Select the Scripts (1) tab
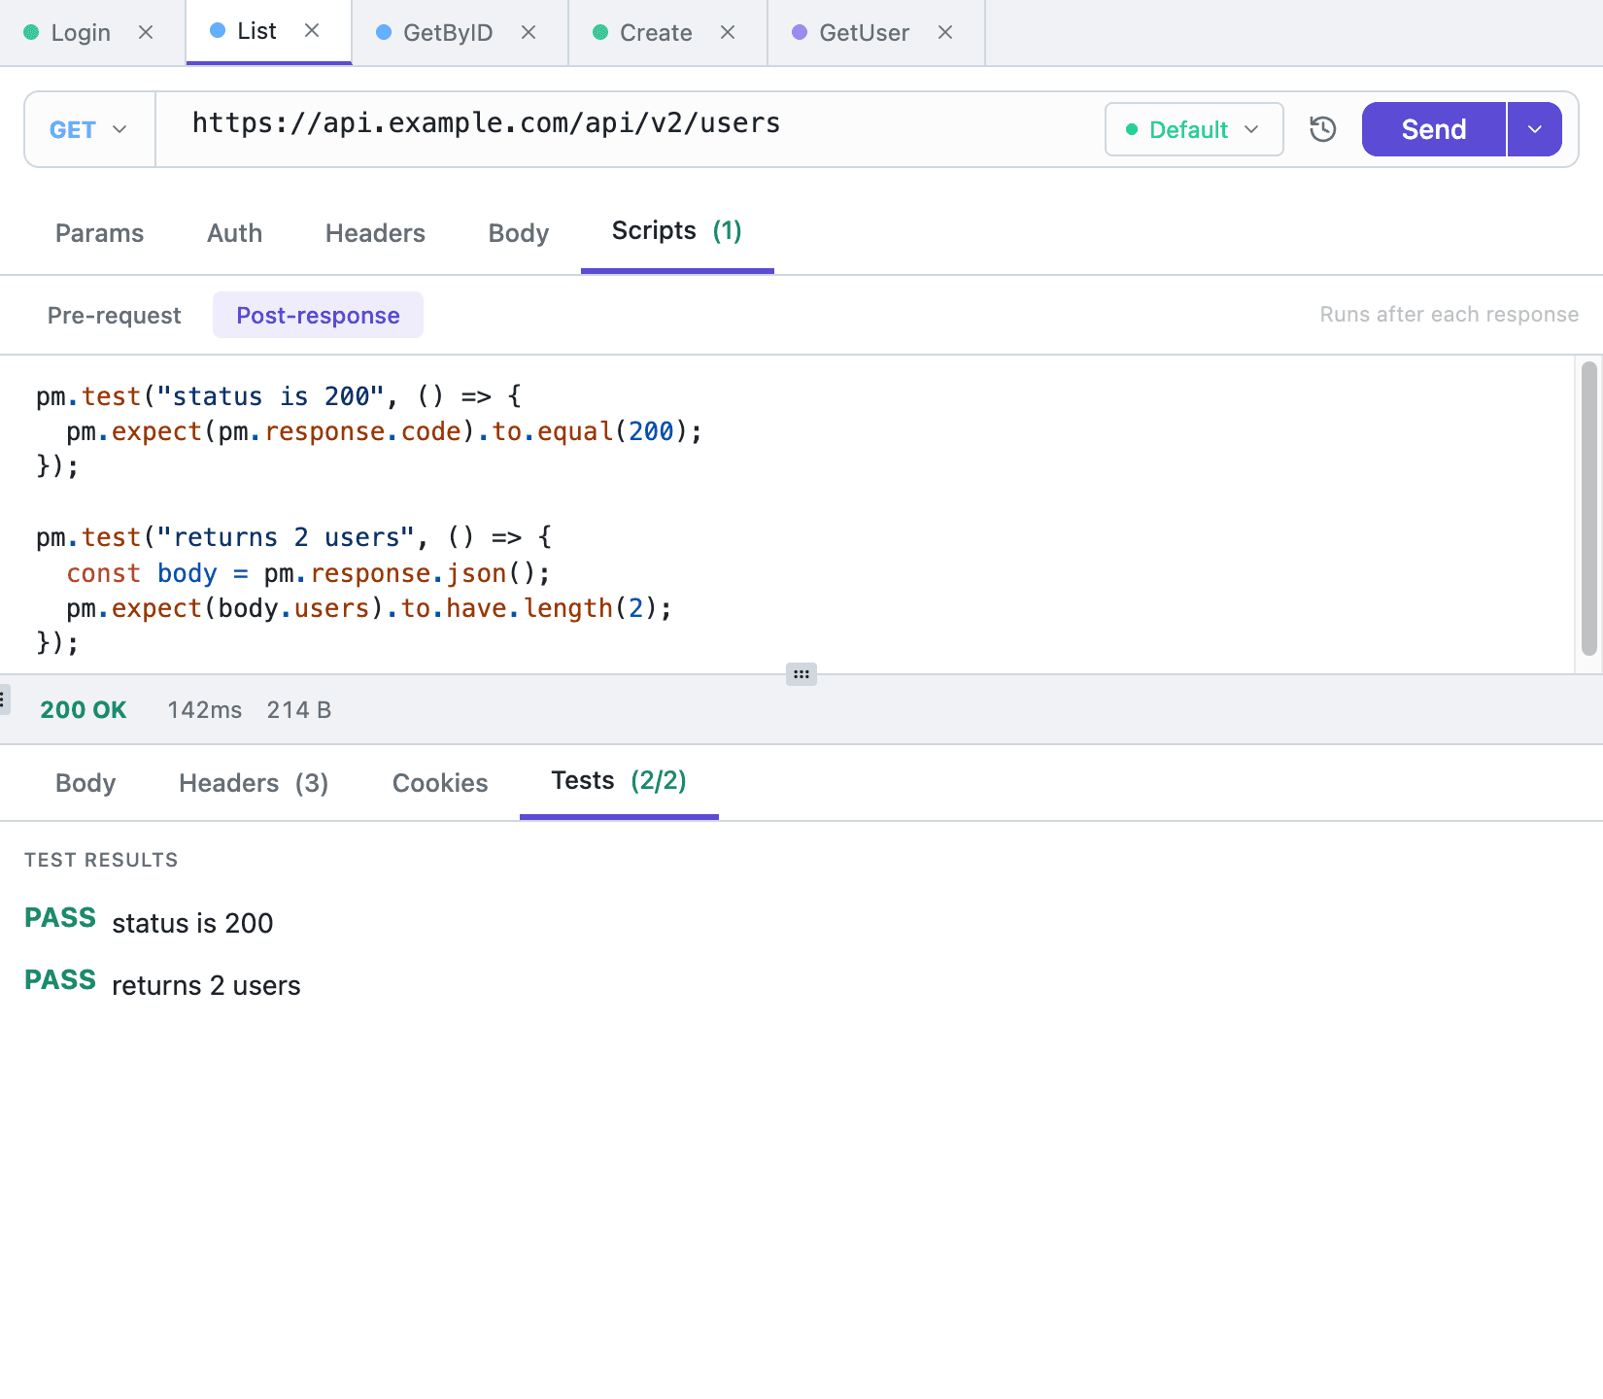Screen dimensions: 1603x1399 [x=677, y=231]
